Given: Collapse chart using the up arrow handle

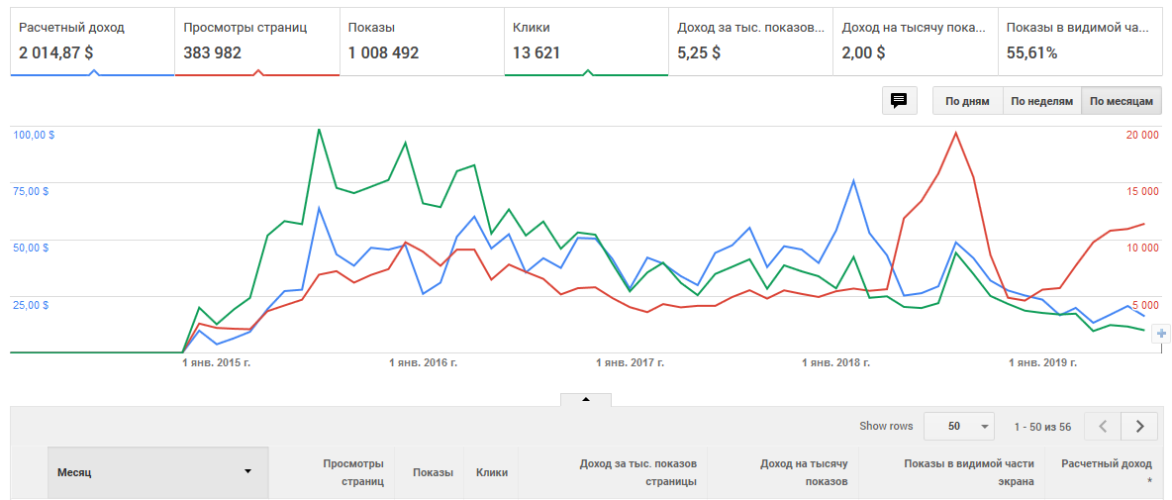Looking at the screenshot, I should click(x=585, y=399).
